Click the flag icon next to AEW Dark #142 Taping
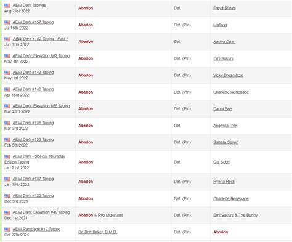 click(7, 73)
